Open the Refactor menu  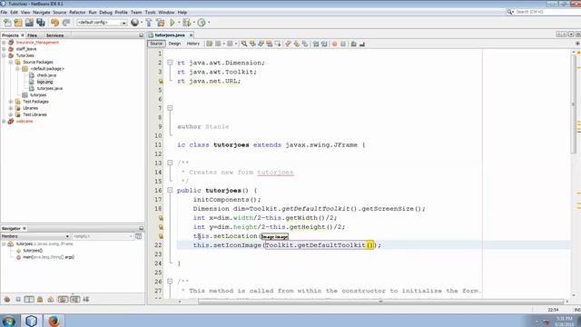[x=77, y=12]
